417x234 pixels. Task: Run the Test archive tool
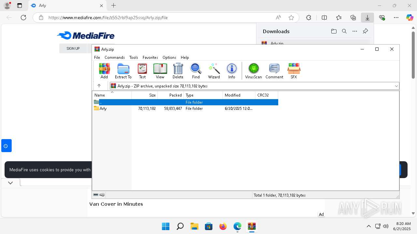click(x=142, y=71)
